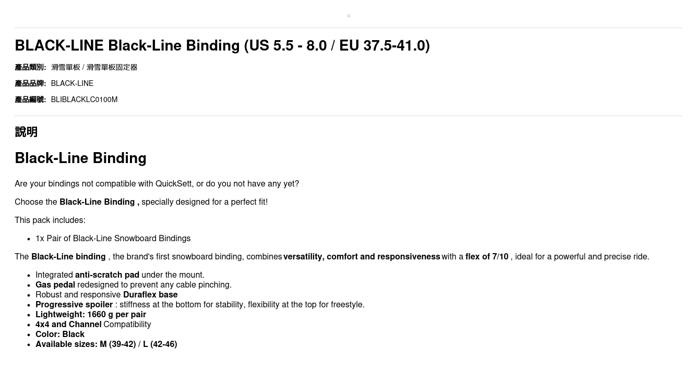This screenshot has height=373, width=693.
Task: Click the bold 'flex of 7/10' text
Action: (x=486, y=257)
